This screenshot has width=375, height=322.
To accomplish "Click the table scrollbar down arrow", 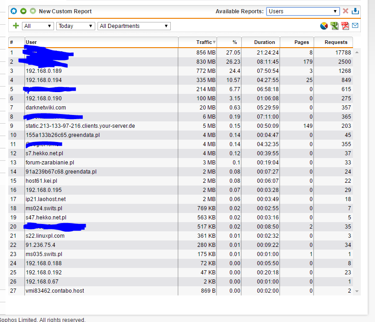I will [x=357, y=291].
